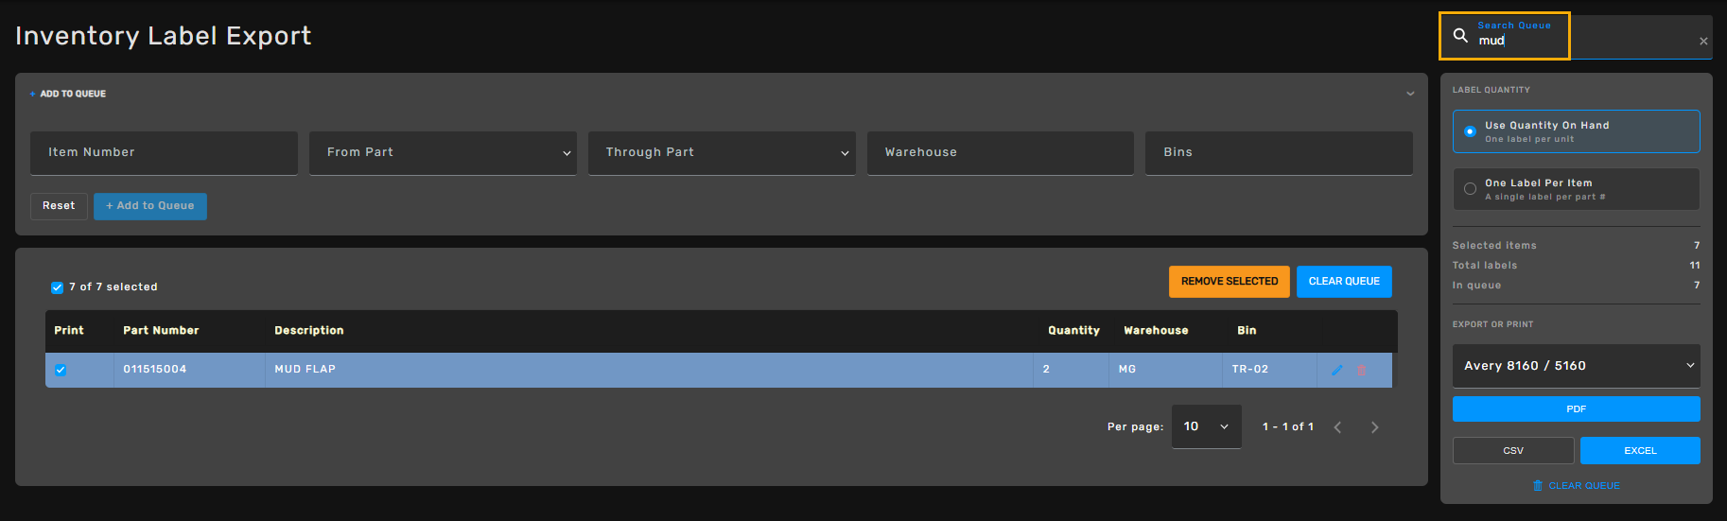
Task: Clear the search queue text with X
Action: coord(1703,42)
